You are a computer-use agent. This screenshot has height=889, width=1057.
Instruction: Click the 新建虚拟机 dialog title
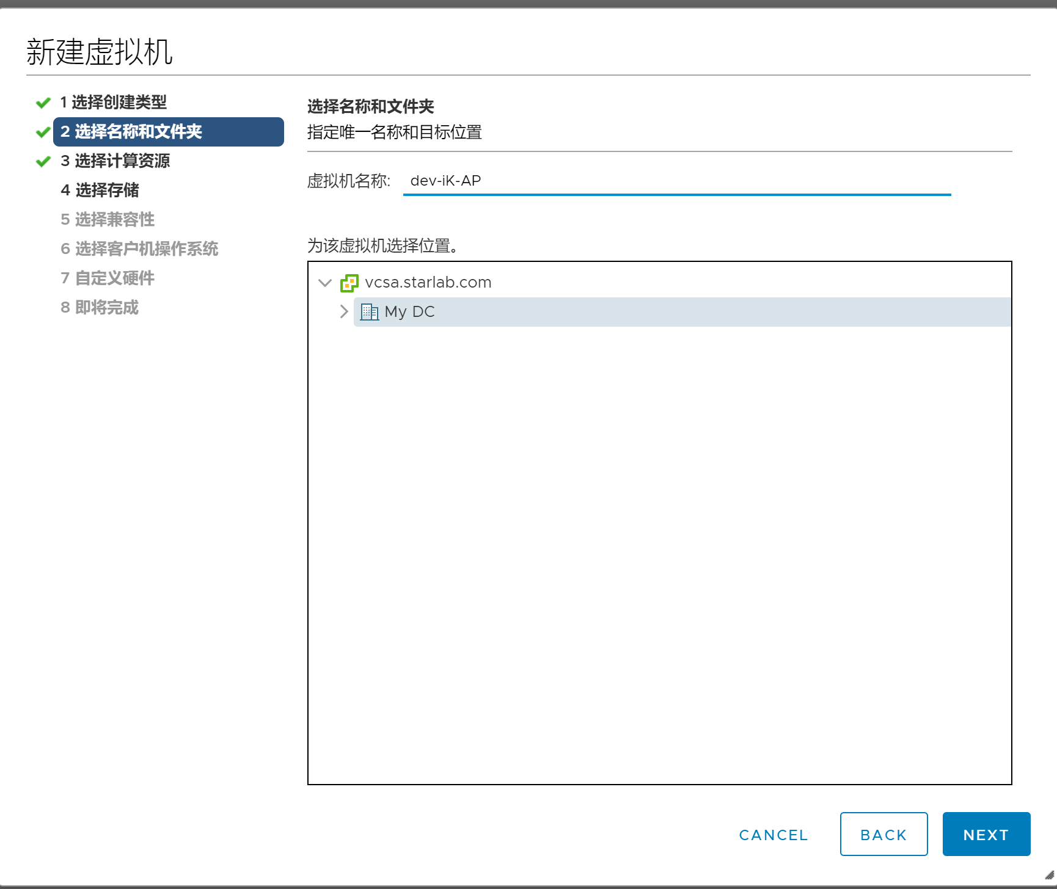[x=100, y=51]
